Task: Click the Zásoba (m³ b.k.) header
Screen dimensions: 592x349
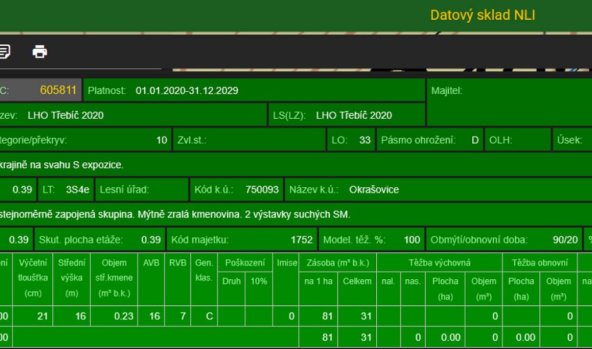Action: click(x=337, y=263)
